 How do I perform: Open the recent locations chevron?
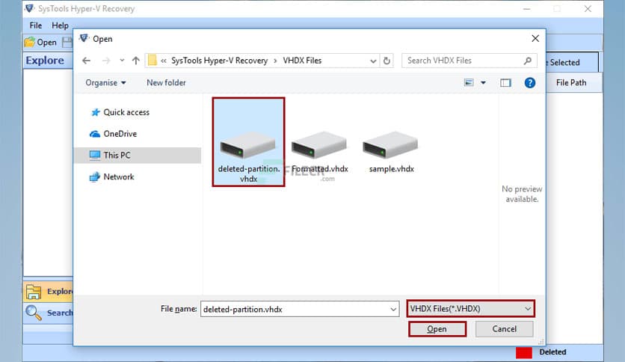click(122, 61)
